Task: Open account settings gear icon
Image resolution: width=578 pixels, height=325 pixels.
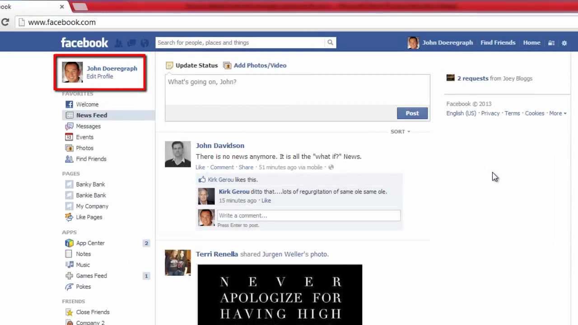Action: 564,43
